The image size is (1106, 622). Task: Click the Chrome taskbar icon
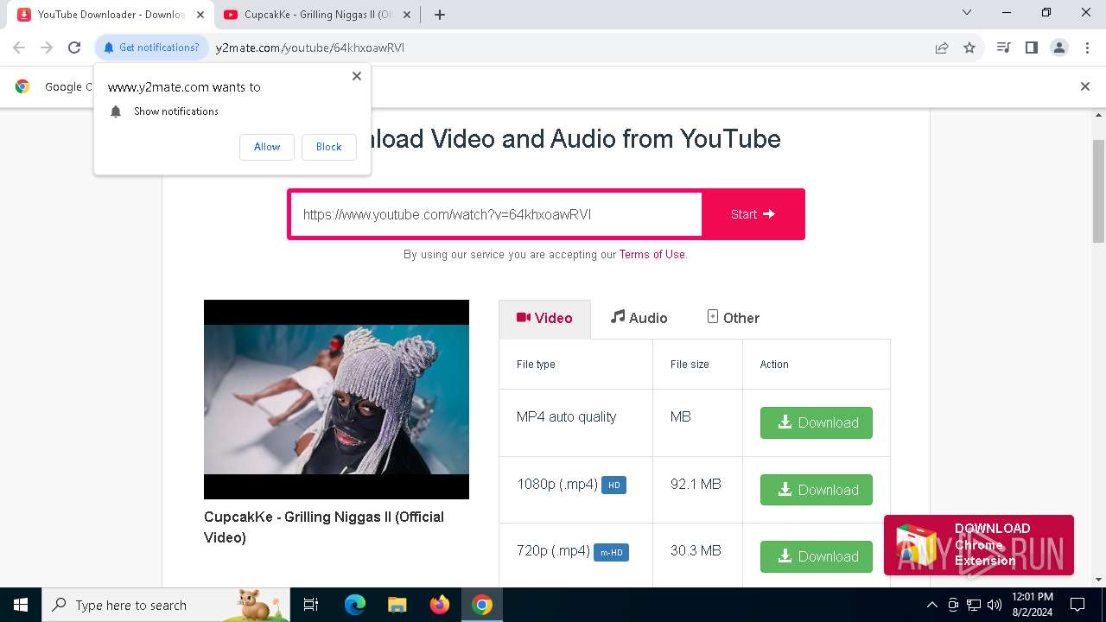click(x=482, y=605)
